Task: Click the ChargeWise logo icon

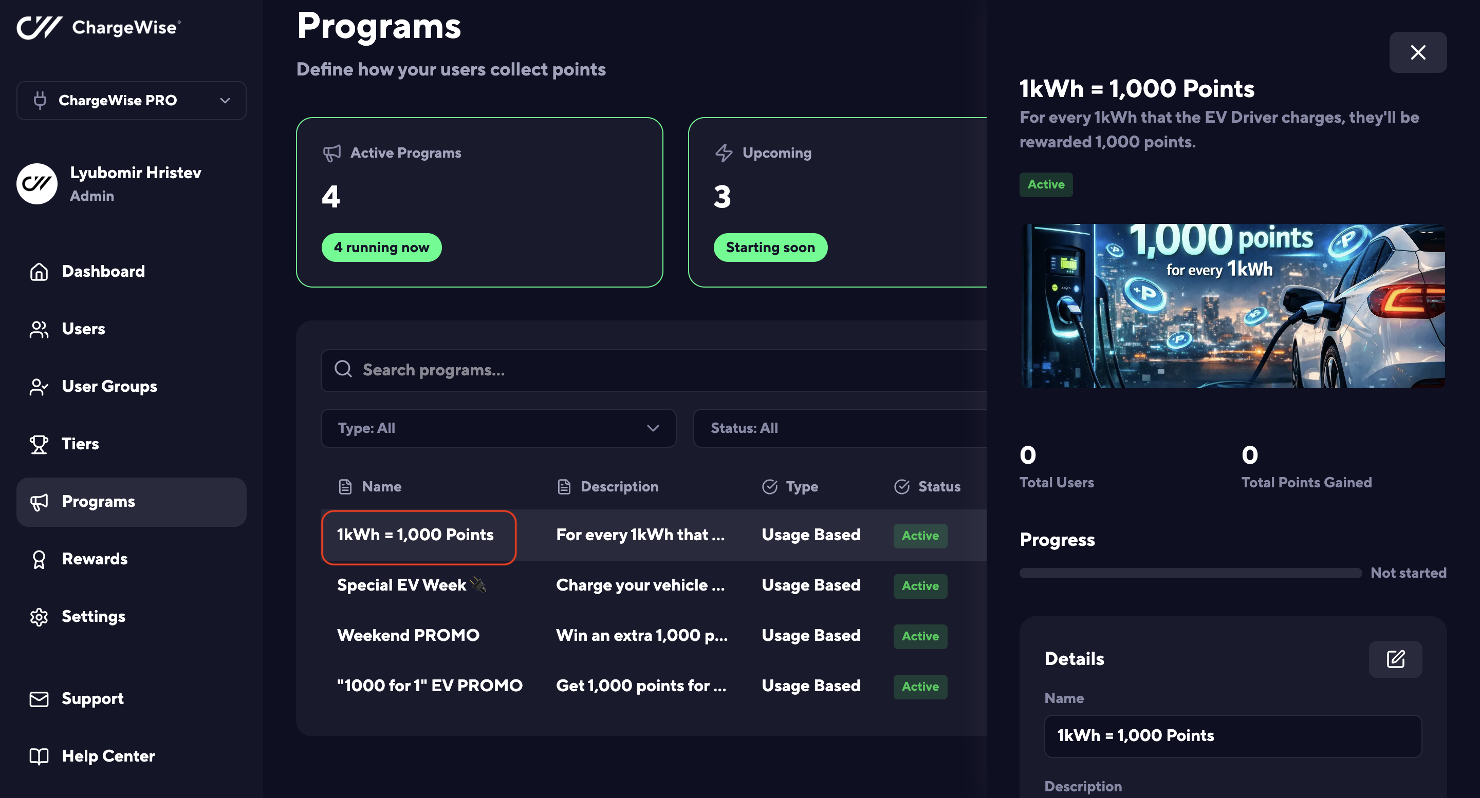Action: pos(39,27)
